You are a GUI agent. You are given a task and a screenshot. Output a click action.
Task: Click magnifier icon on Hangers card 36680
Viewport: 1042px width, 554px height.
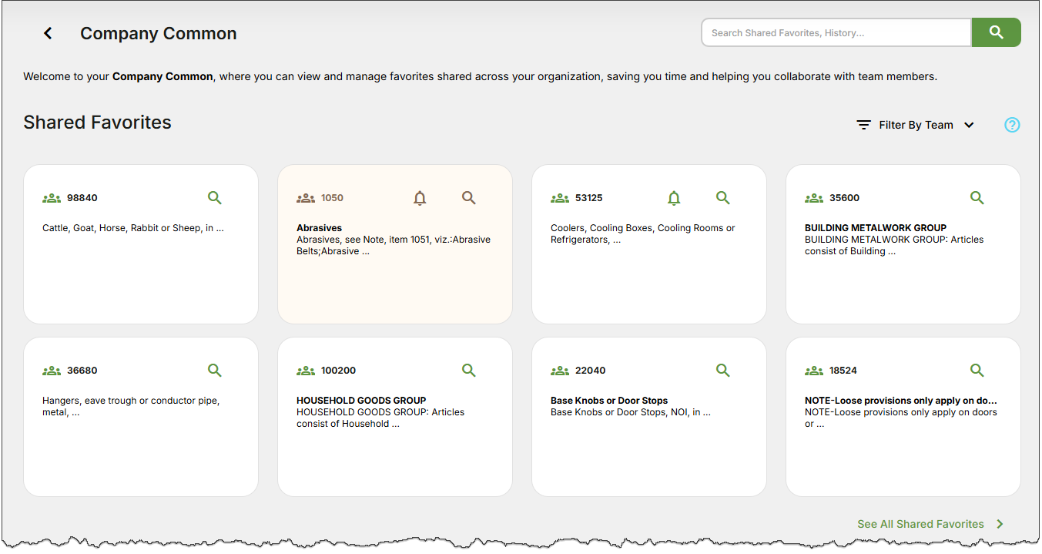215,371
